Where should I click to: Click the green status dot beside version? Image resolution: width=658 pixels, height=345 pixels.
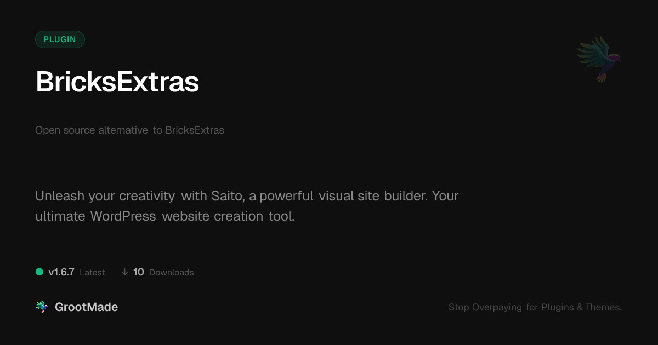(x=39, y=272)
